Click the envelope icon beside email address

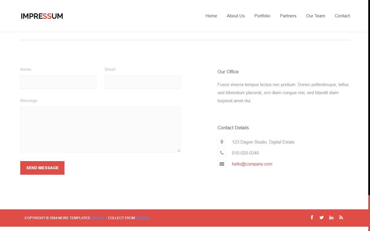click(x=222, y=164)
